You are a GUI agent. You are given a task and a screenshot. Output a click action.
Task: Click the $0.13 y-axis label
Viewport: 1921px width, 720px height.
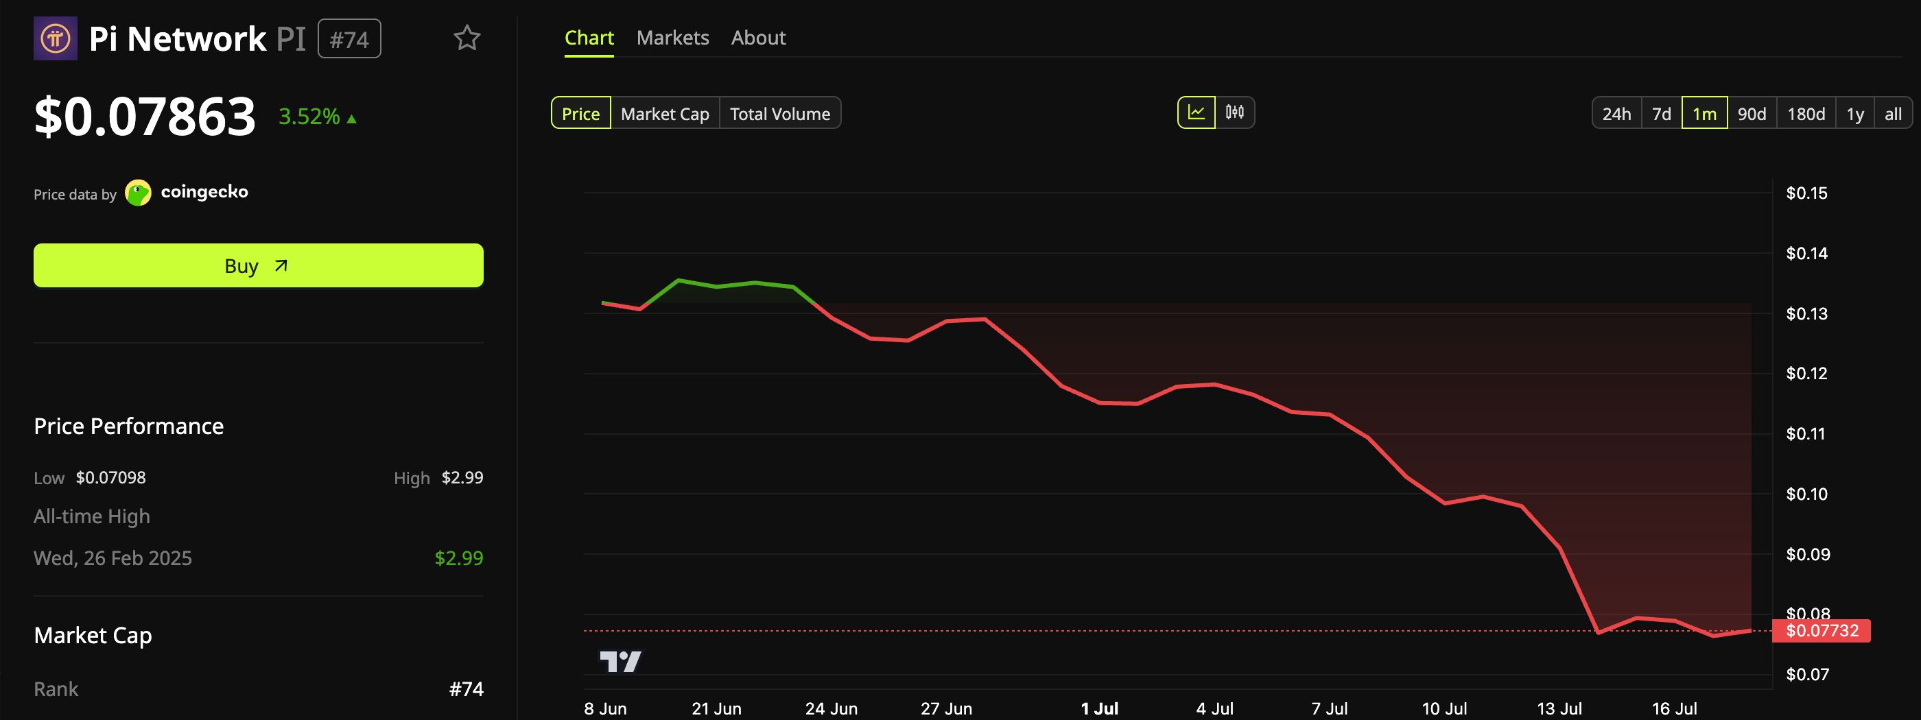[1807, 314]
